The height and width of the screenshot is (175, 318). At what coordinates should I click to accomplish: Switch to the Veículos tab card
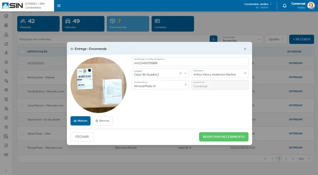[83, 24]
